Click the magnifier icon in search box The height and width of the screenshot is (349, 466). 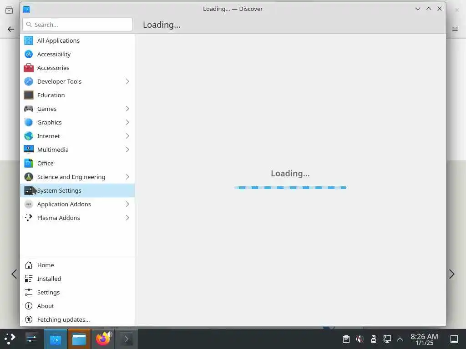point(29,25)
